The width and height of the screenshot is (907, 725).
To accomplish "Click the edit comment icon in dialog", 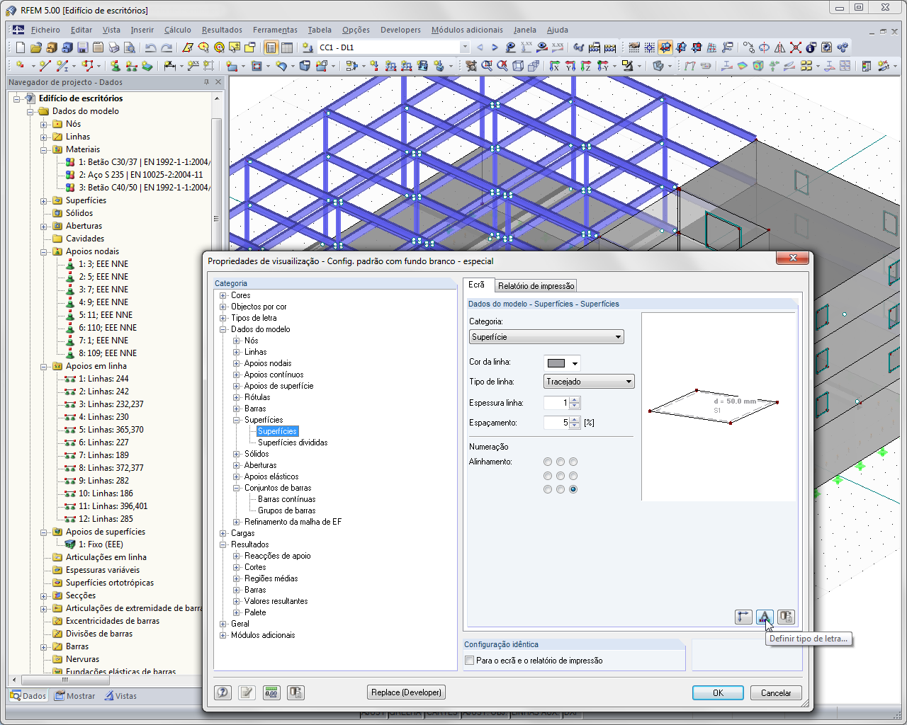I will pos(247,692).
